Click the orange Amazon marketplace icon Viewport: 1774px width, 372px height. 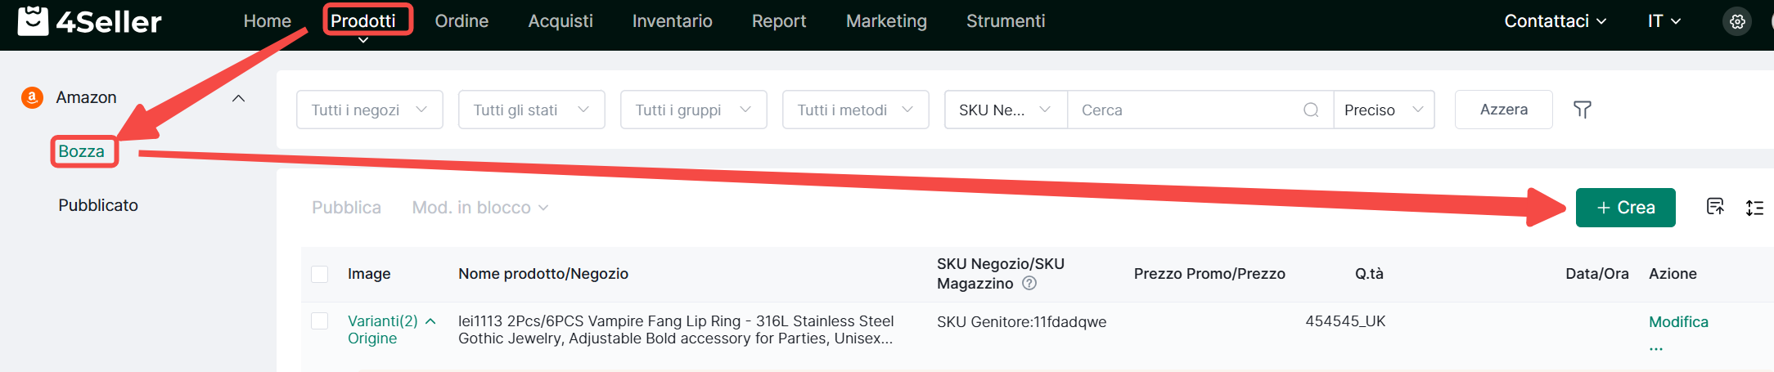tap(32, 97)
